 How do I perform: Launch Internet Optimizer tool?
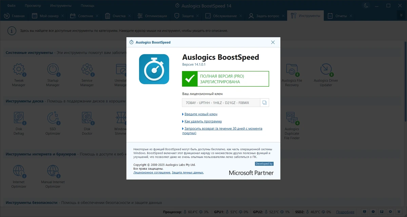(19, 176)
